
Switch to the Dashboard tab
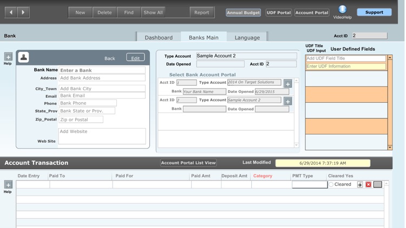pyautogui.click(x=158, y=37)
